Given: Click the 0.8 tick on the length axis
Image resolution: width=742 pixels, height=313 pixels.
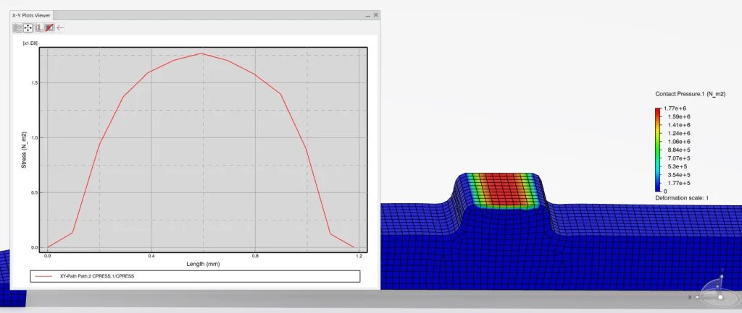Looking at the screenshot, I should 255,256.
